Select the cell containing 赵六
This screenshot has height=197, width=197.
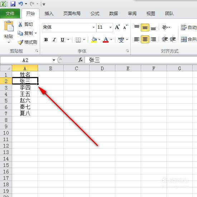tap(25, 101)
